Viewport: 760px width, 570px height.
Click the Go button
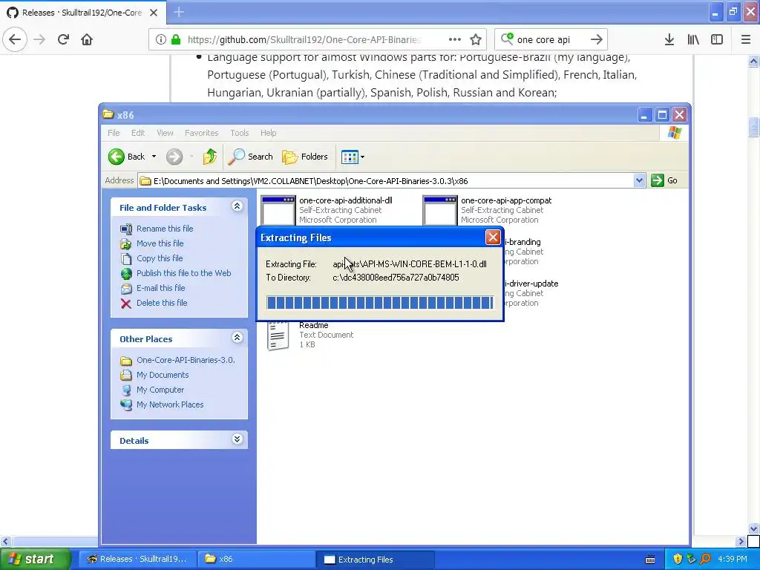click(x=665, y=180)
